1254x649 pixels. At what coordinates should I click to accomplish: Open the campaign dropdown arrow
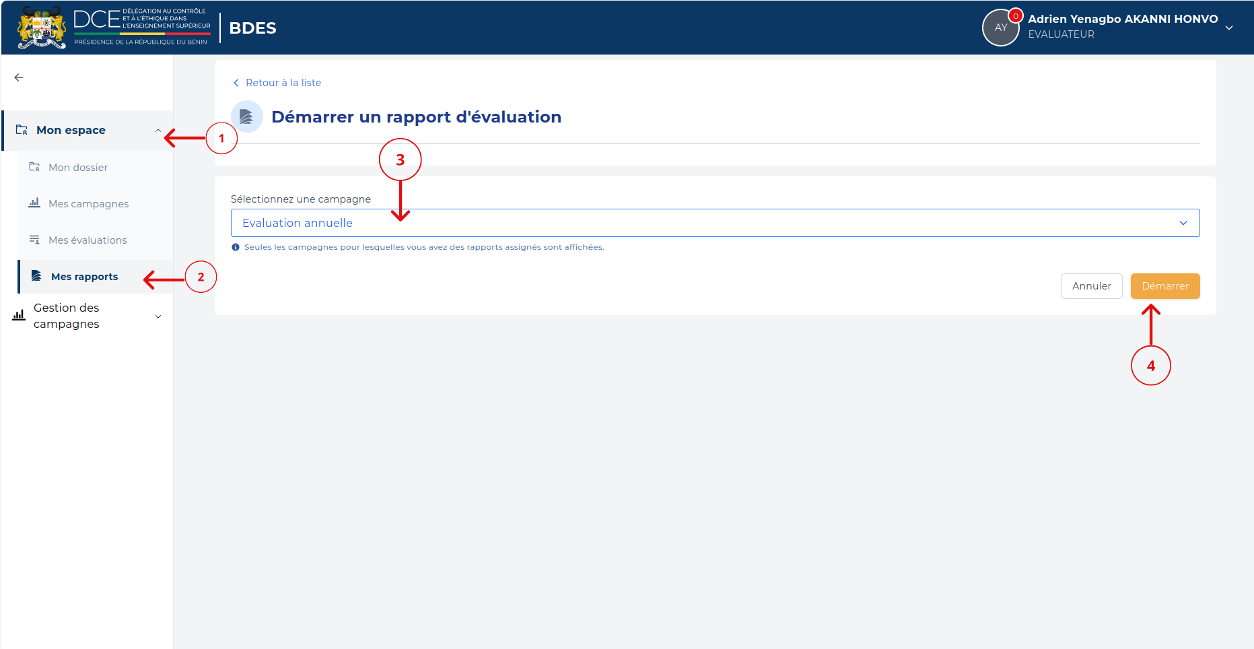tap(1183, 223)
